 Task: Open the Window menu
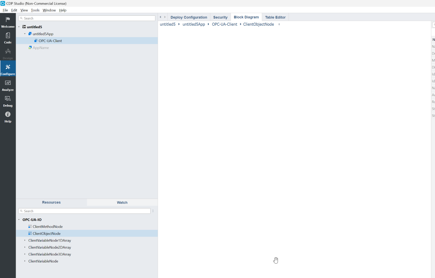49,10
